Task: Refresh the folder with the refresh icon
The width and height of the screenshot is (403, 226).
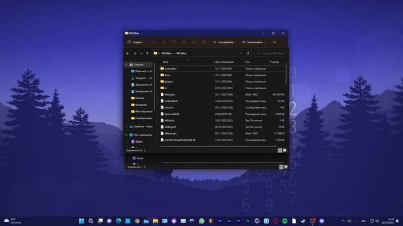Action: (247, 53)
